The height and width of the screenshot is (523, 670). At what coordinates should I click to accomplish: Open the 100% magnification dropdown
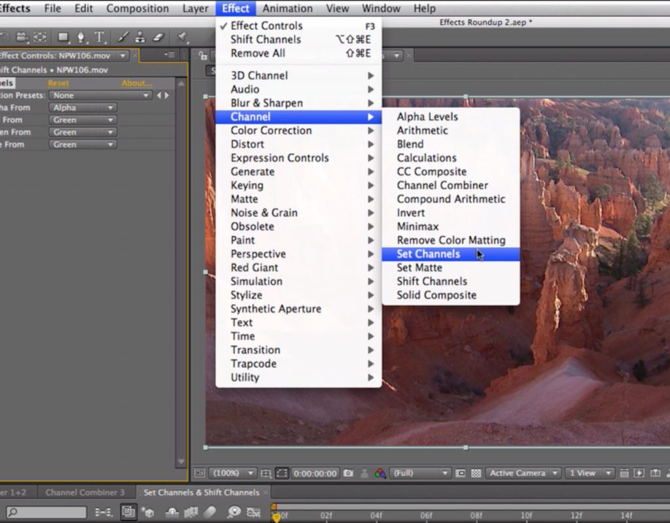232,473
